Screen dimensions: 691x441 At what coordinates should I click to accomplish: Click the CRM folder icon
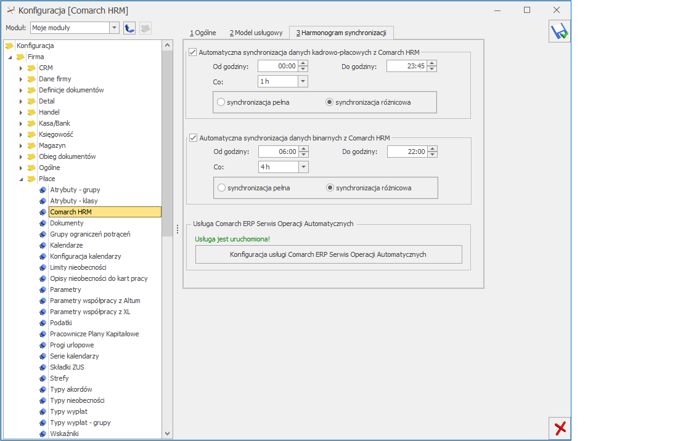[31, 68]
